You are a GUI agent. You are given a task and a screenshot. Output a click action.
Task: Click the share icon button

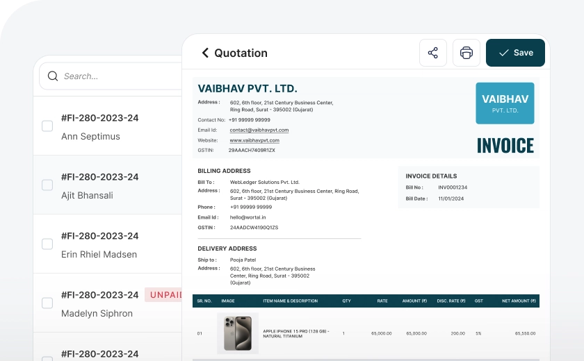(x=432, y=53)
